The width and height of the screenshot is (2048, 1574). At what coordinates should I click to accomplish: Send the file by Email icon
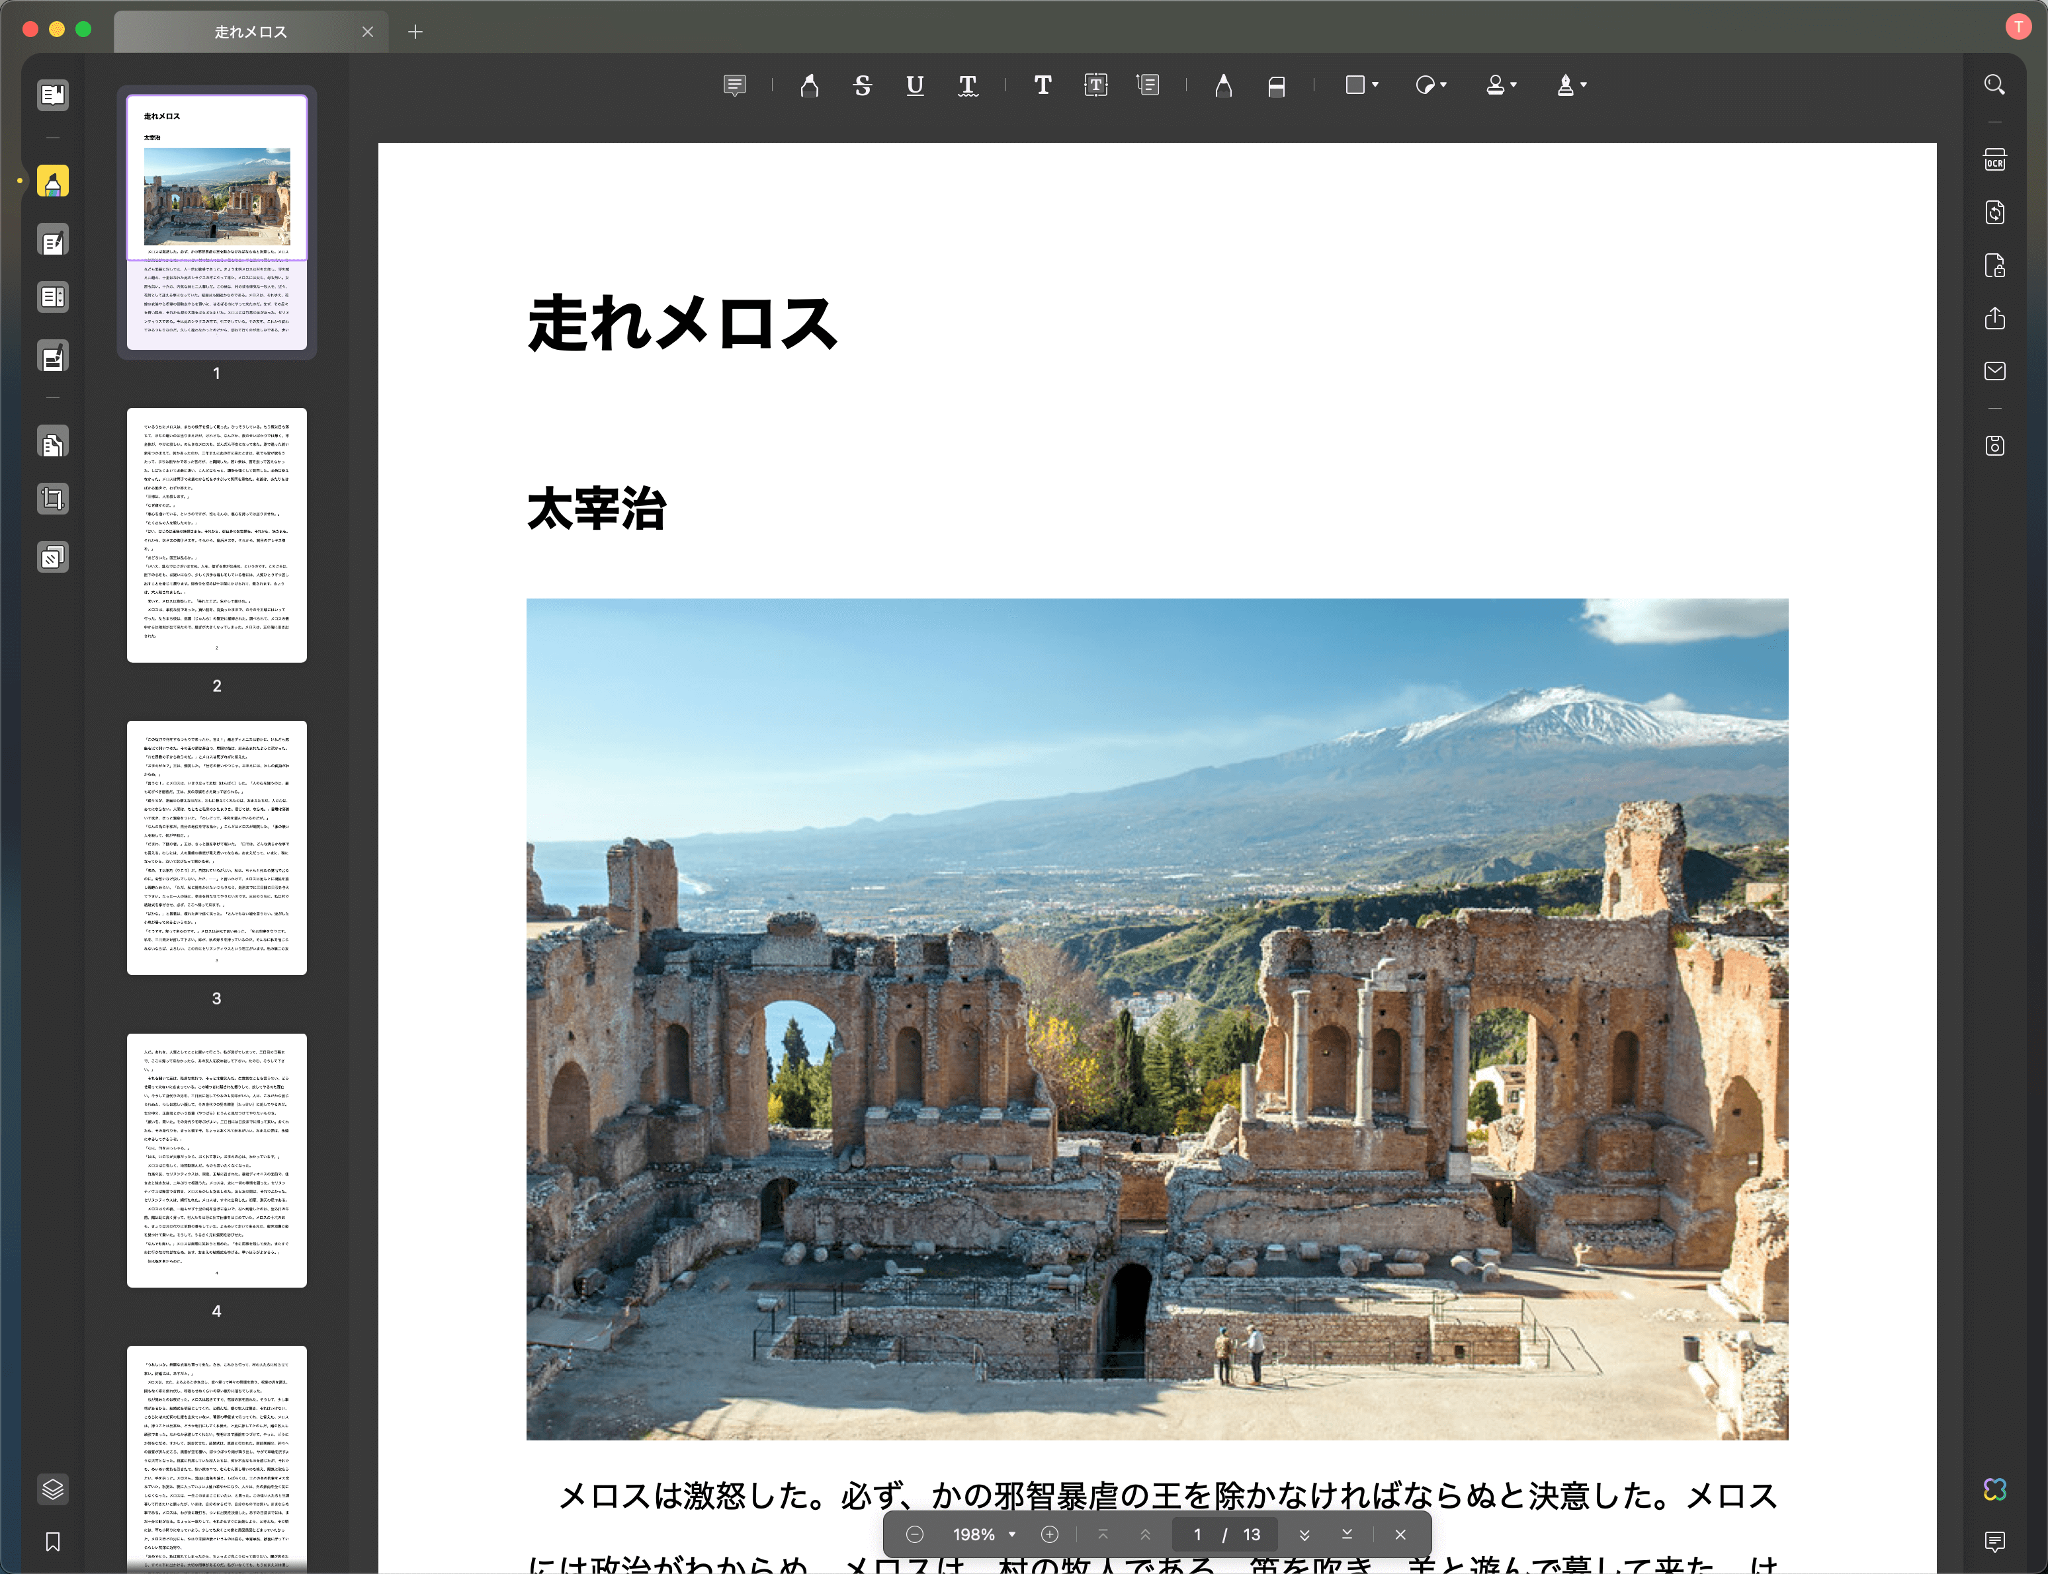pos(1994,371)
